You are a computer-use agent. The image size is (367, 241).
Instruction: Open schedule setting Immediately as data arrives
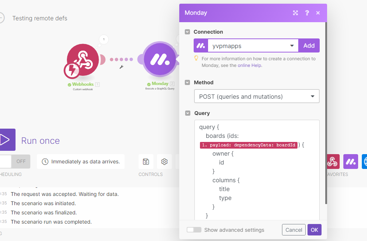[81, 162]
